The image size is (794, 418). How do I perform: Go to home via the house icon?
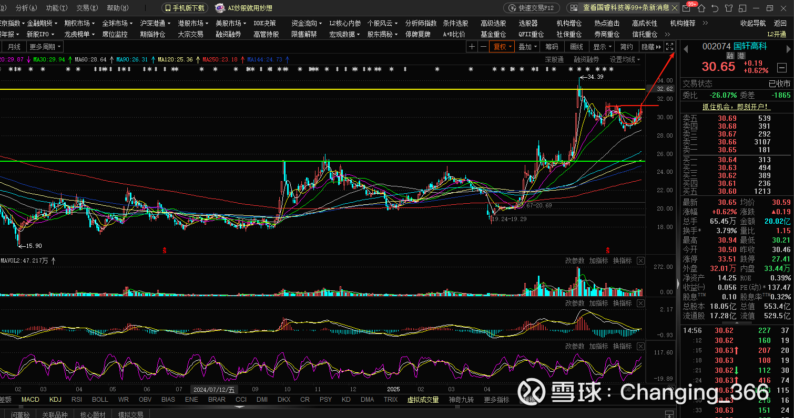click(701, 8)
